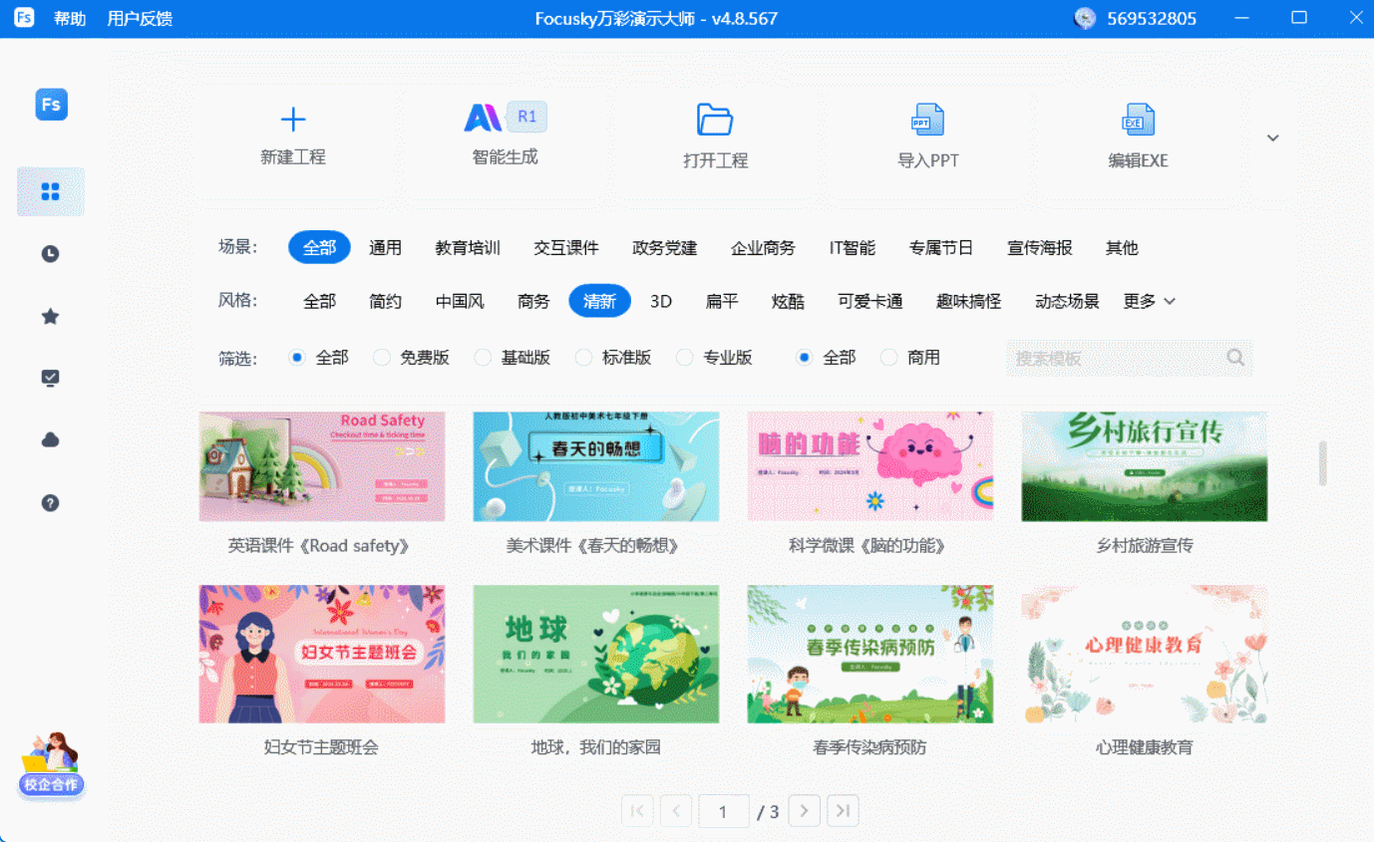1374x842 pixels.
Task: Select the 教育培训 scene tab
Action: pyautogui.click(x=468, y=248)
